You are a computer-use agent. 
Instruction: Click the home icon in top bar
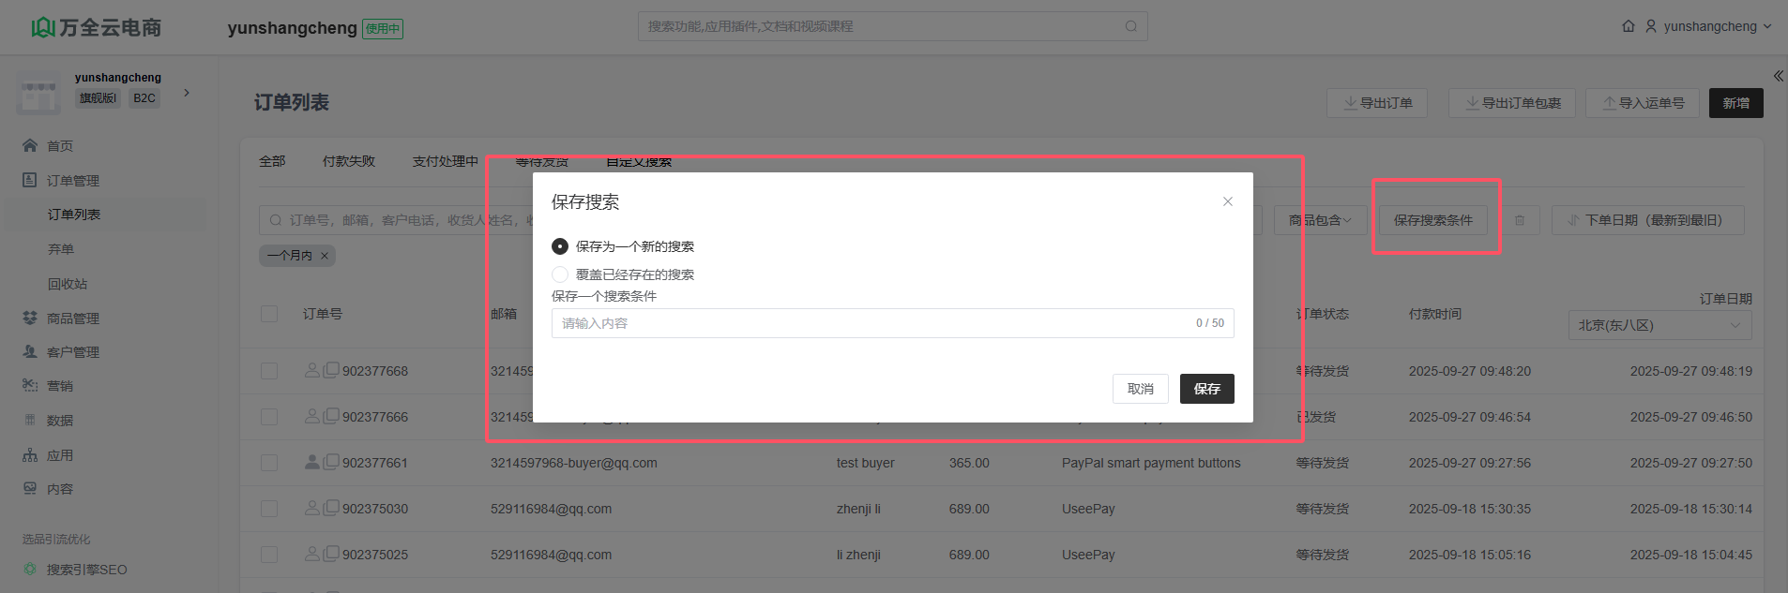coord(1628,26)
